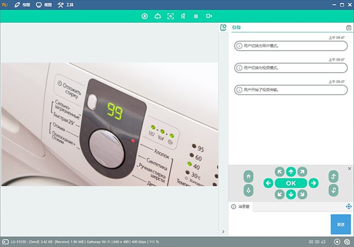Open the 工具 tools menu

coord(65,5)
